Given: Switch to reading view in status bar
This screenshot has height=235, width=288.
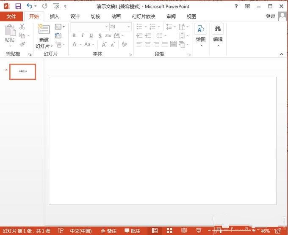Looking at the screenshot, I should click(184, 231).
